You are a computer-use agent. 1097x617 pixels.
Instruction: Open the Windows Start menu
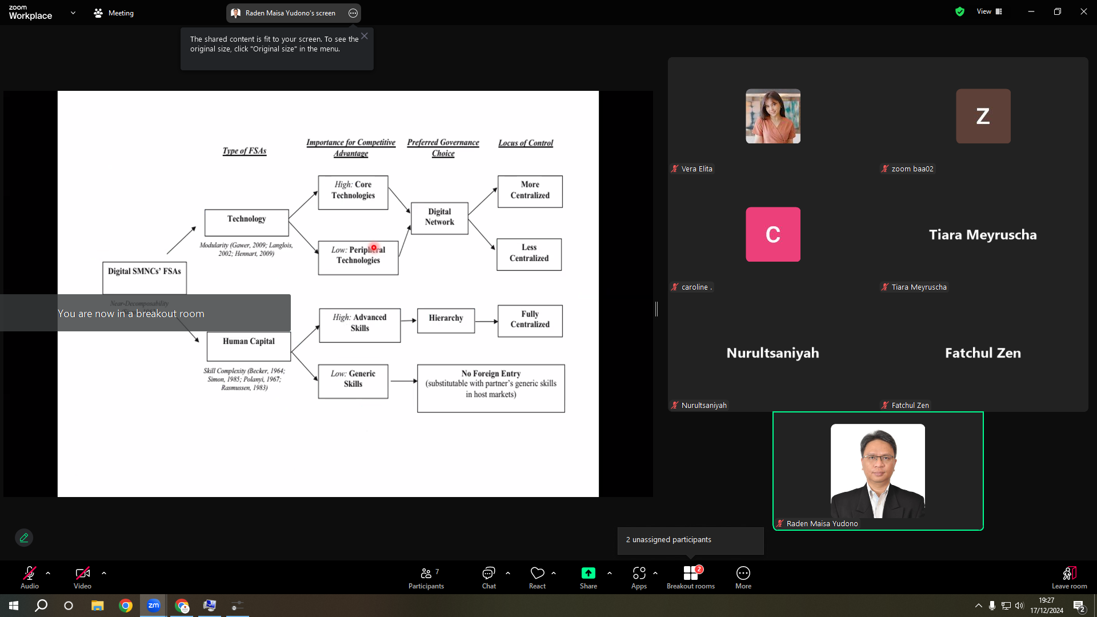(x=14, y=606)
